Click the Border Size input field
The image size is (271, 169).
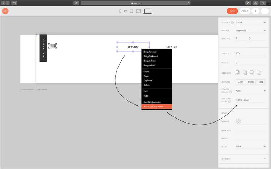(250, 130)
